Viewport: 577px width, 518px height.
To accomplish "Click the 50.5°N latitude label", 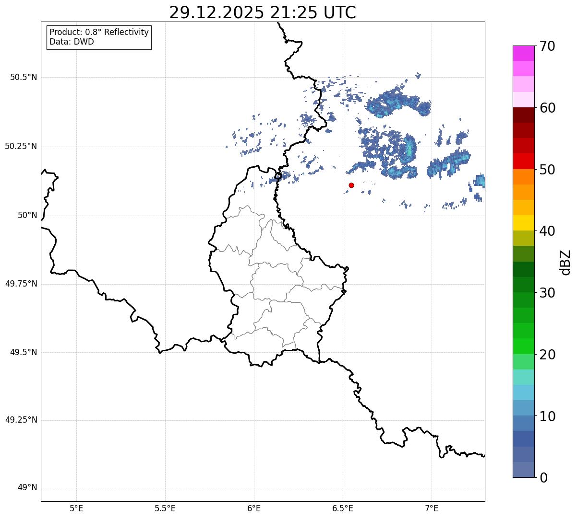I will tap(24, 77).
